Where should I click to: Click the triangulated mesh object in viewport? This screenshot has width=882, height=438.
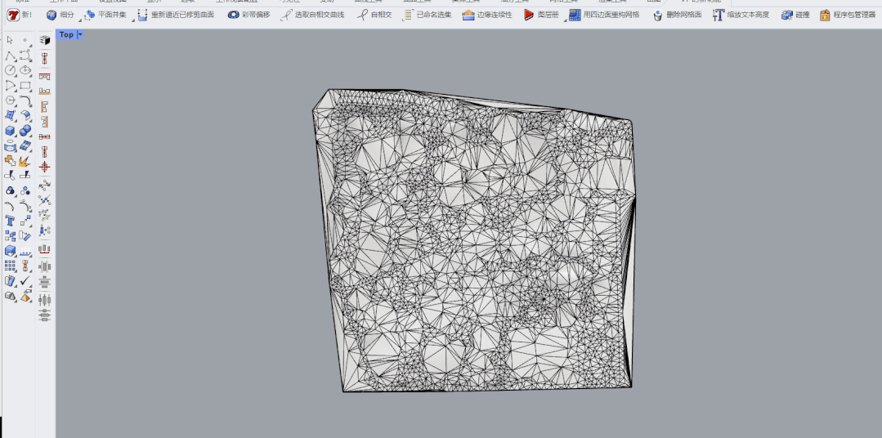click(x=474, y=245)
